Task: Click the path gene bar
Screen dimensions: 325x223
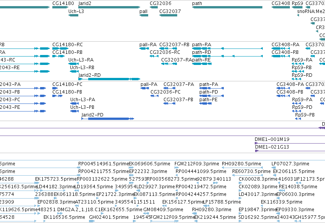Action: (x=227, y=7)
